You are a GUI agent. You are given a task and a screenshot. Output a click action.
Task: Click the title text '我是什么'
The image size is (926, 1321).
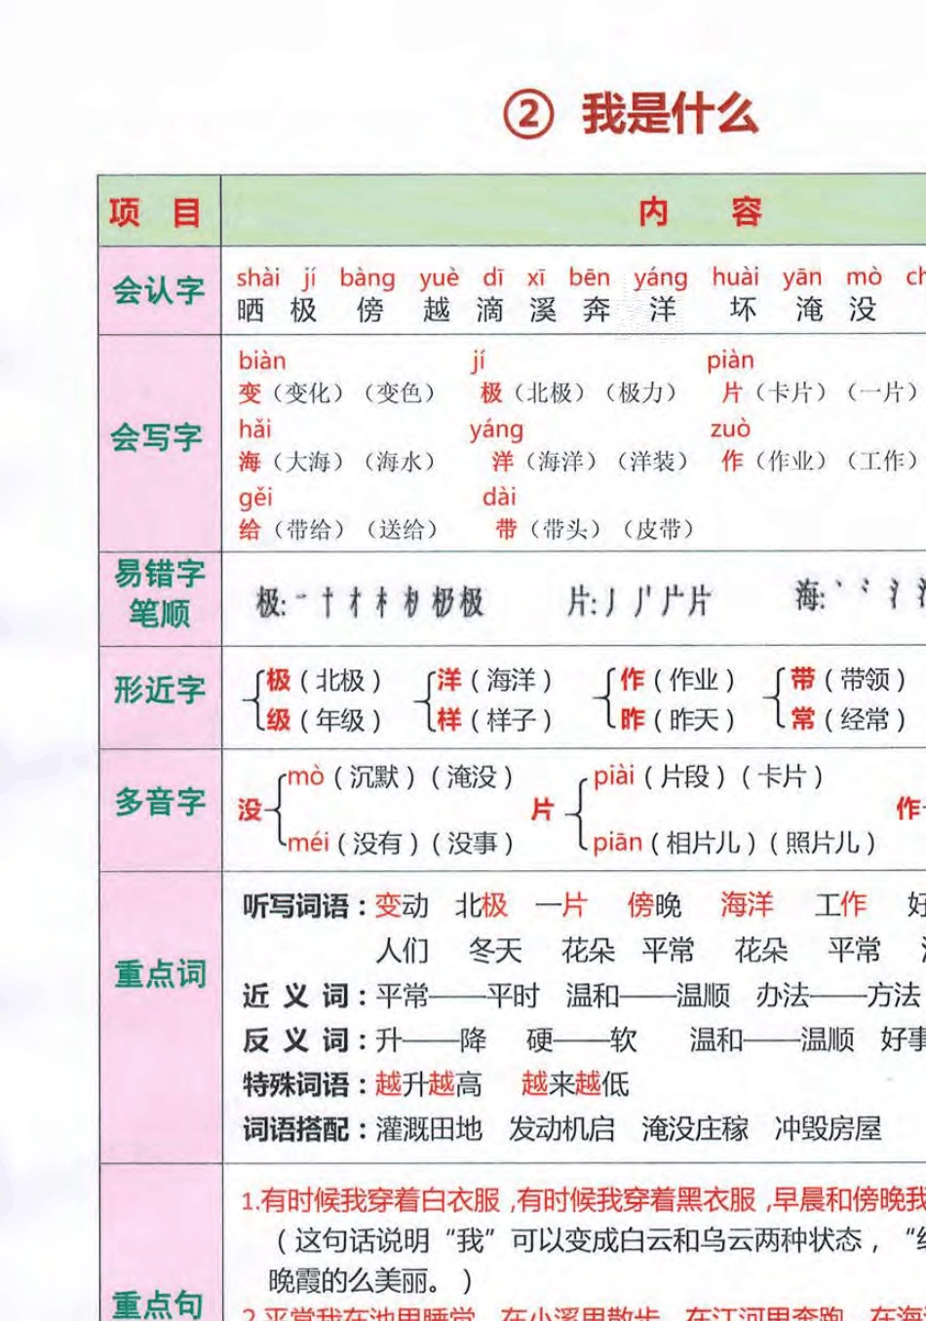(670, 114)
